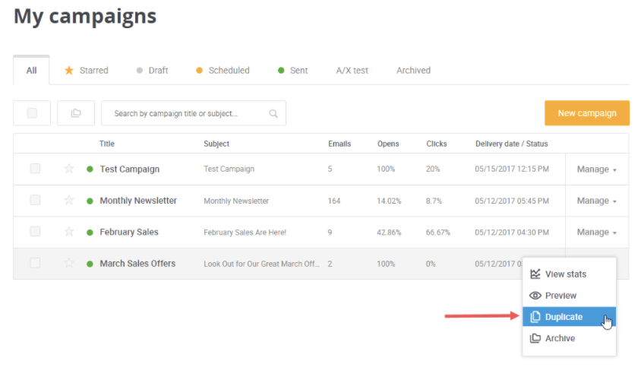Star the March Sales Offers campaign
638x380 pixels.
[x=69, y=263]
